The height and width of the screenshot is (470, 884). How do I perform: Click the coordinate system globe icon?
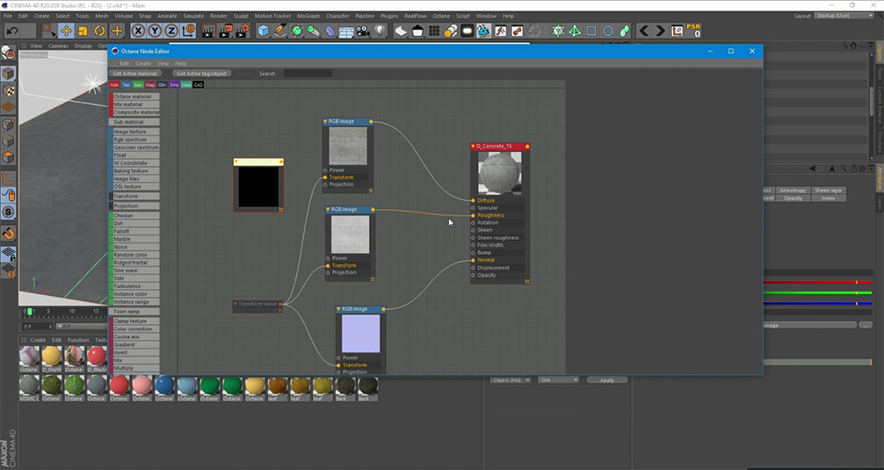coord(188,31)
